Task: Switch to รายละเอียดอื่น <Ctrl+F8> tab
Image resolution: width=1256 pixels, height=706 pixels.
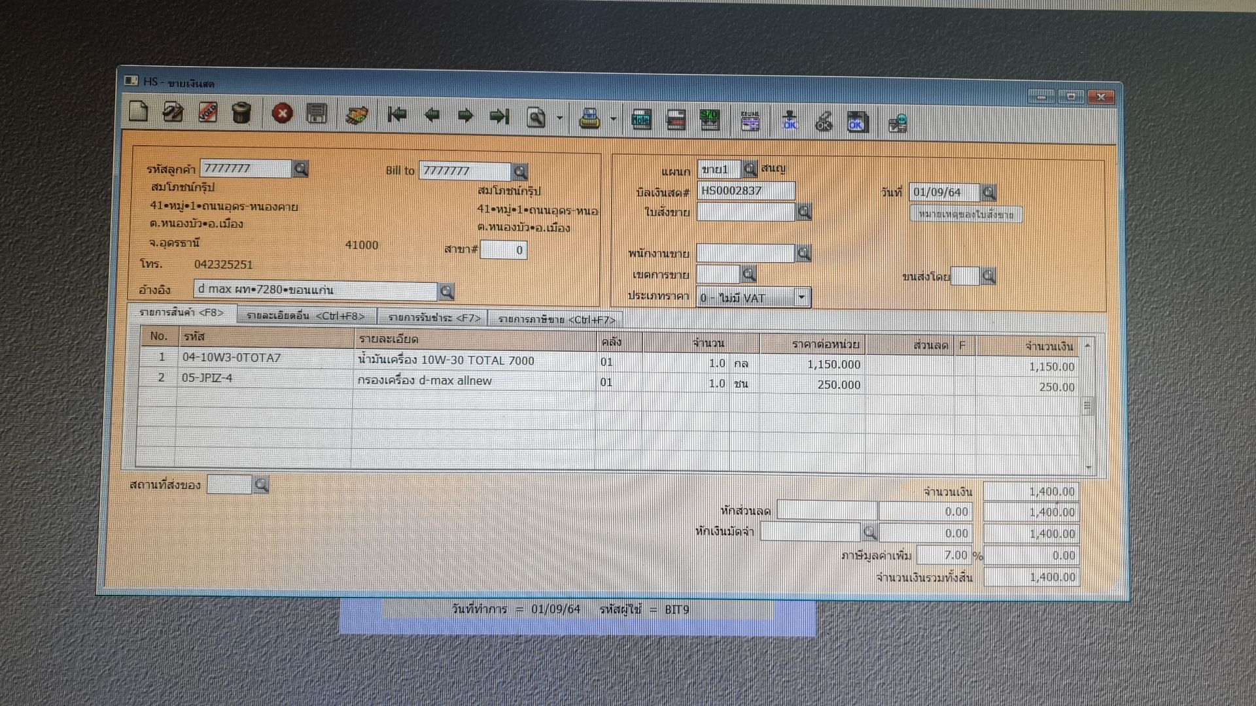Action: point(305,316)
